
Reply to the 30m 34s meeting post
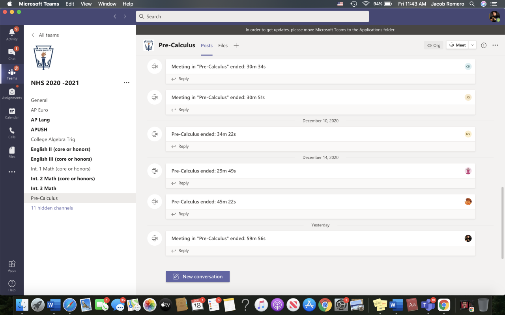click(x=180, y=79)
